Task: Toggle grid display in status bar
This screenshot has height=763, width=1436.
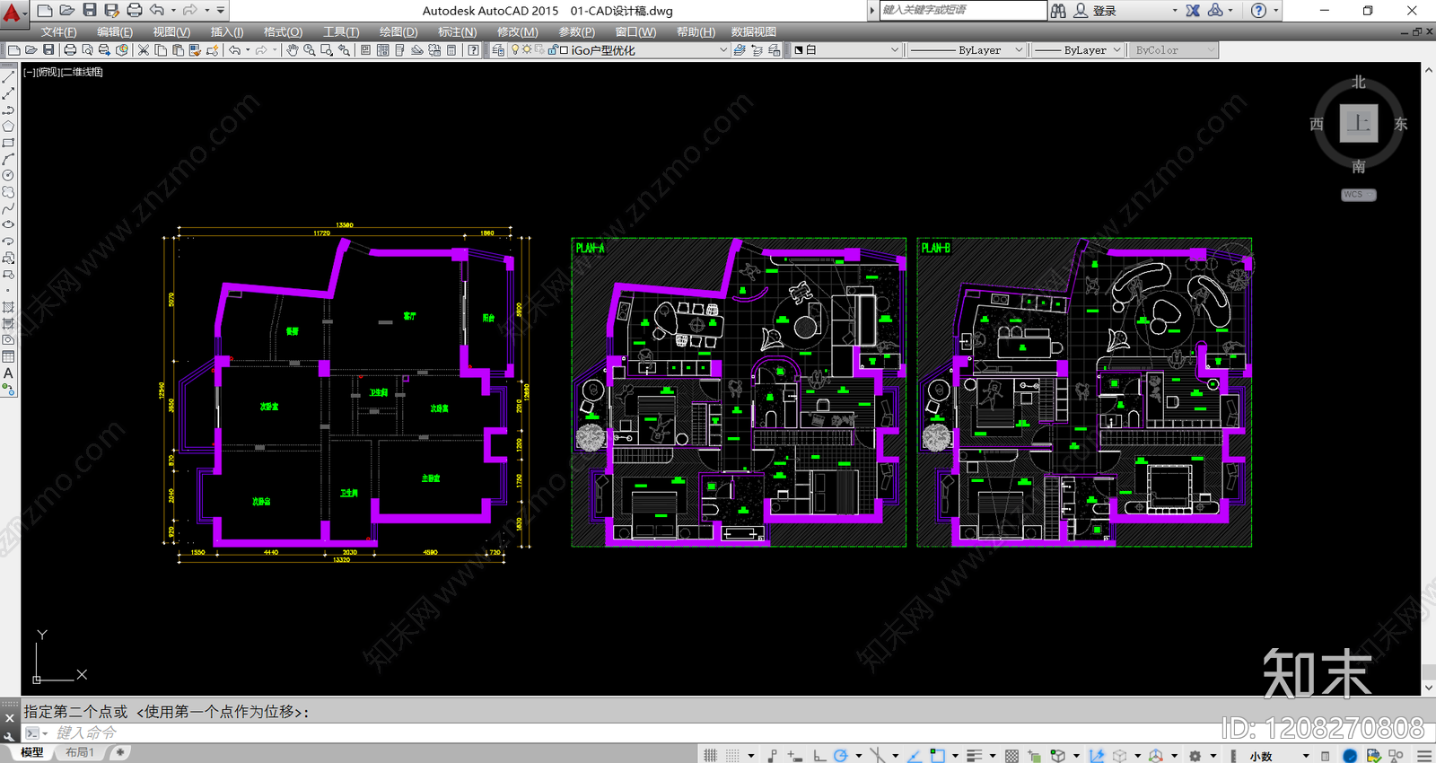Action: tap(710, 756)
